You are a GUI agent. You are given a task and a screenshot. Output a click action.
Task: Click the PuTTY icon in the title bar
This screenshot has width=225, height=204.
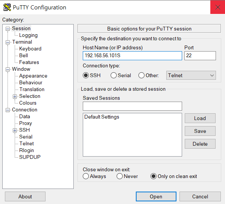coord(7,7)
